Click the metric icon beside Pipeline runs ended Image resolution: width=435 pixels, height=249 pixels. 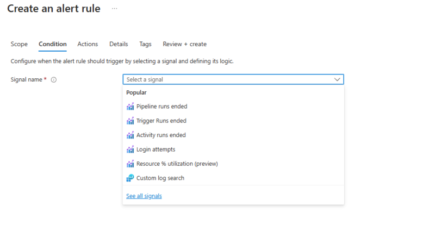(130, 107)
